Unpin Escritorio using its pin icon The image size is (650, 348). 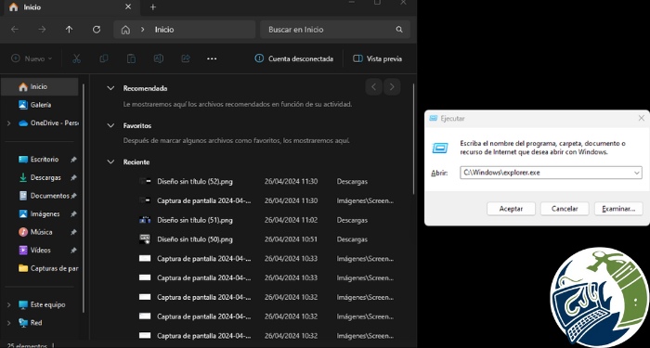click(x=73, y=160)
